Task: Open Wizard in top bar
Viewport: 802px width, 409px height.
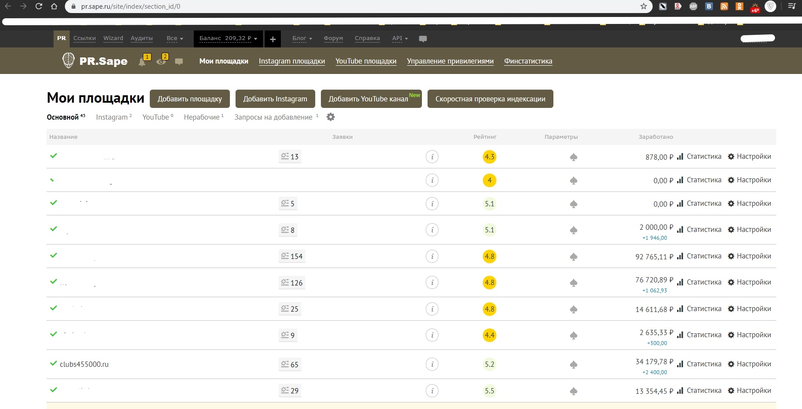Action: click(x=113, y=38)
